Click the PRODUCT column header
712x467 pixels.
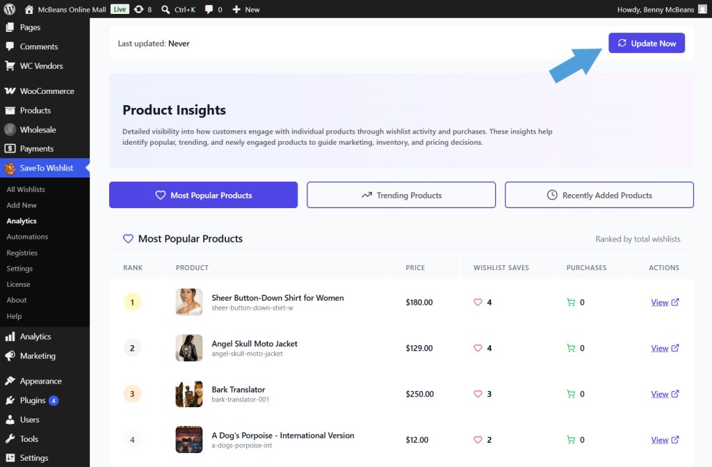coord(192,268)
